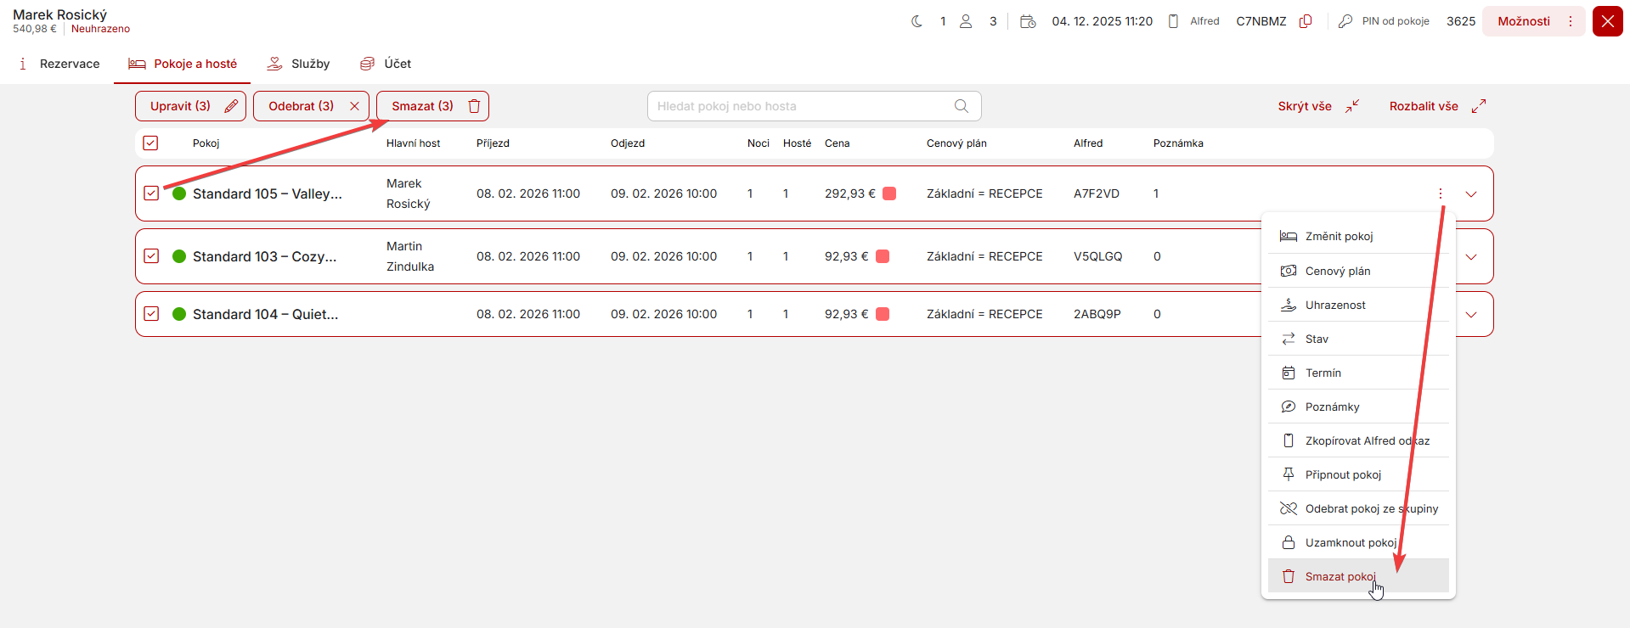Click the magnifier icon in search box
1630x628 pixels.
pyautogui.click(x=961, y=106)
